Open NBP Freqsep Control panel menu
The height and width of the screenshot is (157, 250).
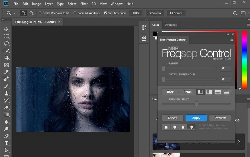coord(232,40)
